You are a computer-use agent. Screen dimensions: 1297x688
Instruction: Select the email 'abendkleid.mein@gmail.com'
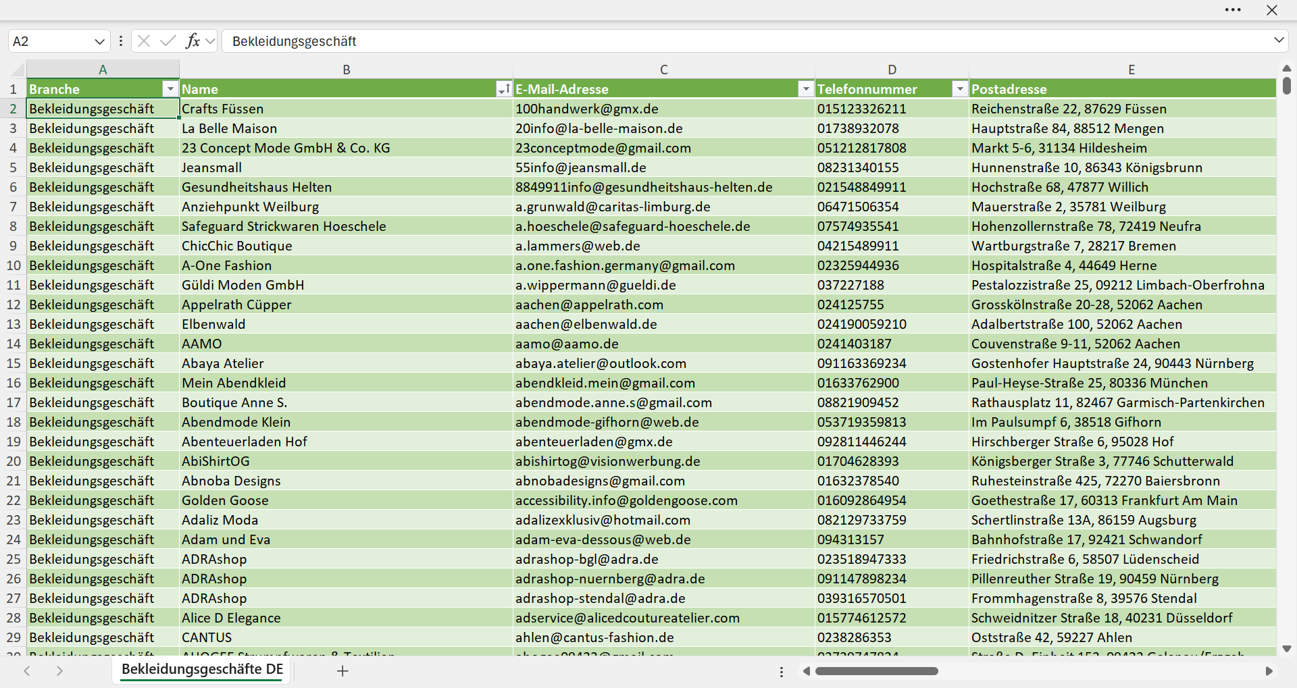tap(664, 383)
